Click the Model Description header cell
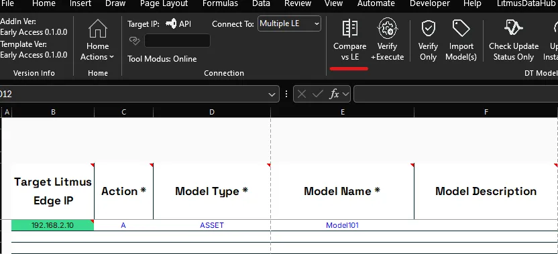558x254 pixels. tap(486, 192)
